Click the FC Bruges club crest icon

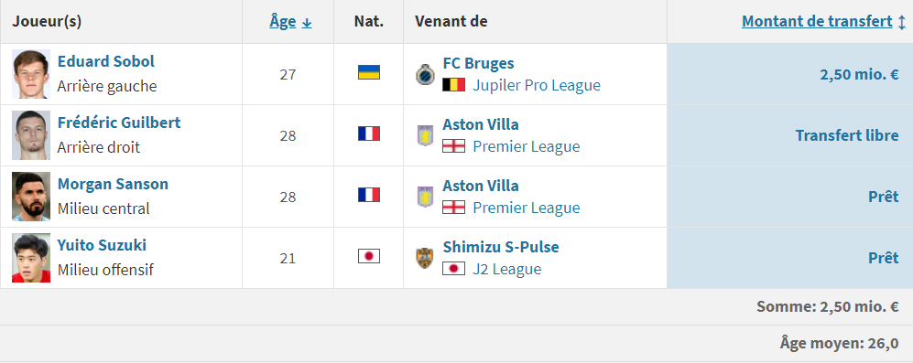(425, 74)
